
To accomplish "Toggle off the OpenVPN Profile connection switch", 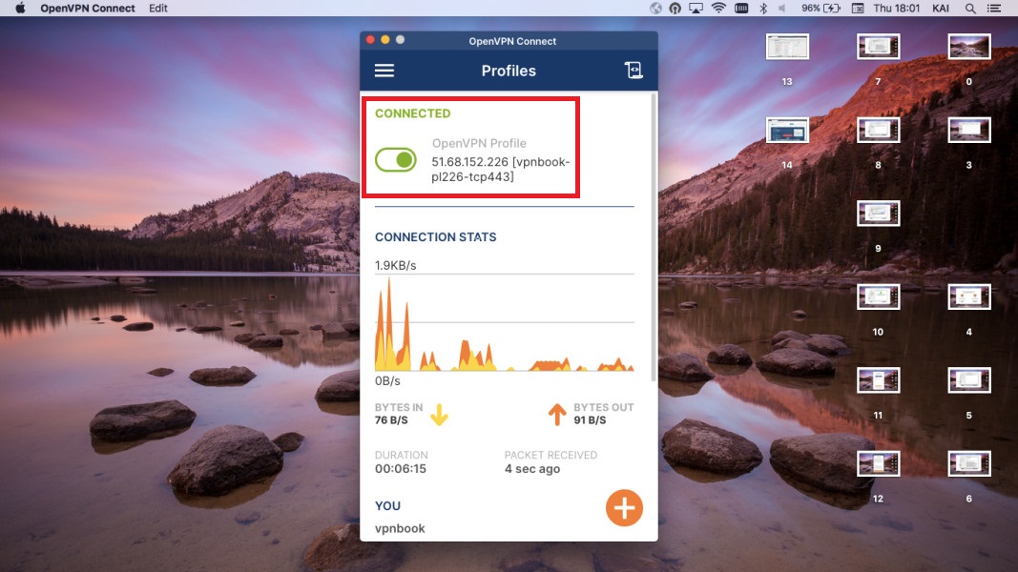I will pyautogui.click(x=396, y=160).
